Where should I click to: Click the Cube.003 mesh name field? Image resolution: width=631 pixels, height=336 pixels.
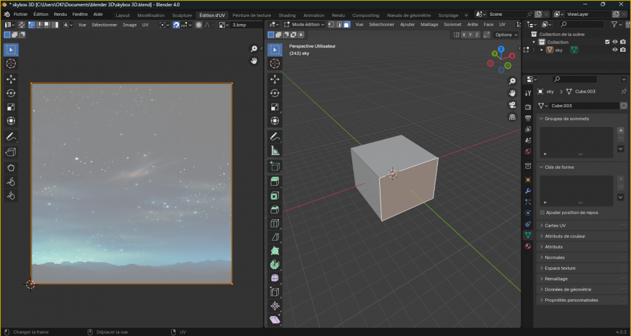[x=584, y=106]
